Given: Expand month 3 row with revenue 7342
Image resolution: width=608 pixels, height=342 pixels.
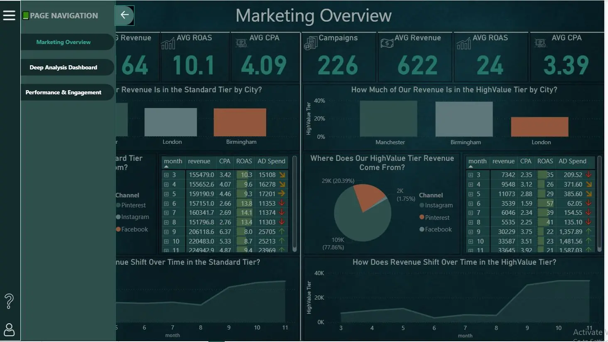Looking at the screenshot, I should coord(471,175).
